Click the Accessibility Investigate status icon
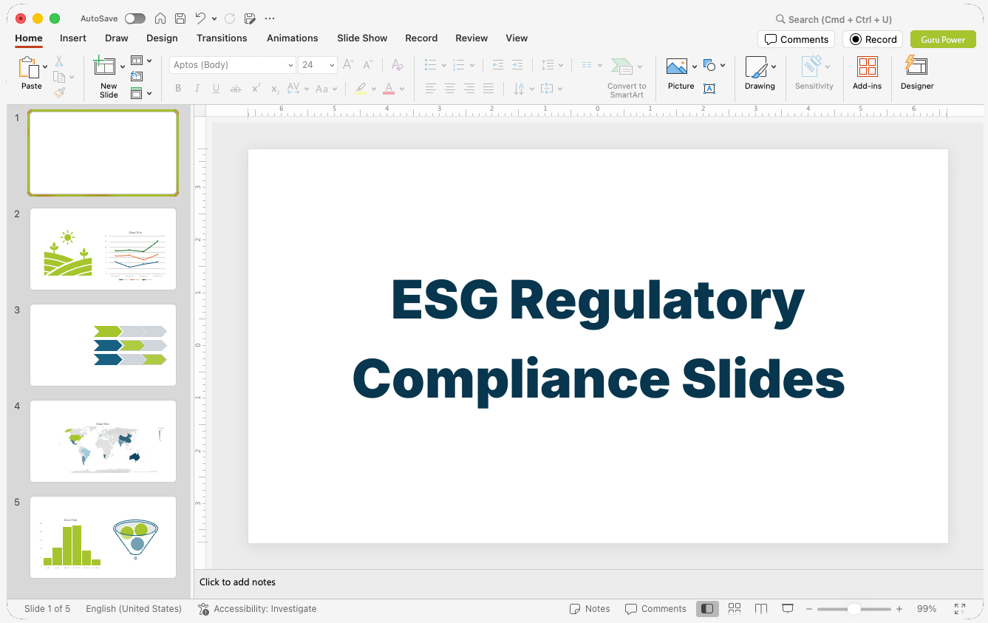 (204, 609)
